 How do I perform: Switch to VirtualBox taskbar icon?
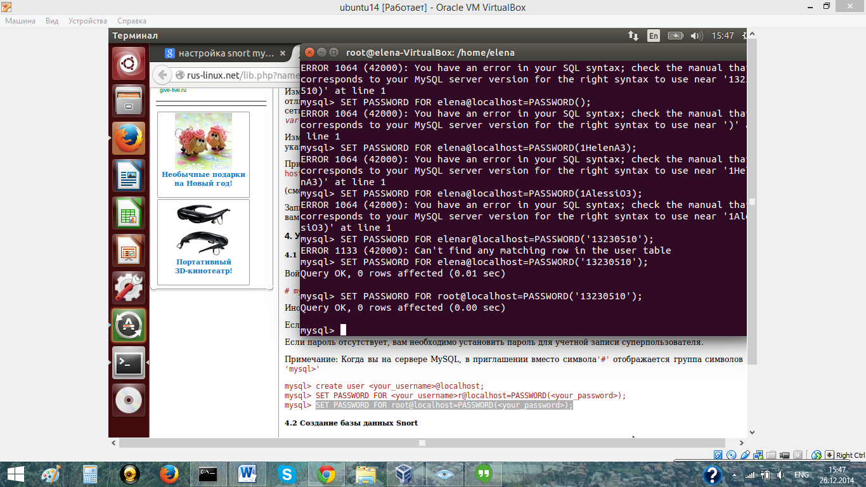(404, 474)
